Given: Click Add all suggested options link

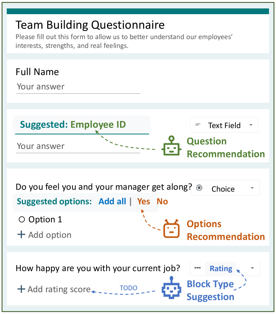Looking at the screenshot, I should pyautogui.click(x=112, y=201).
